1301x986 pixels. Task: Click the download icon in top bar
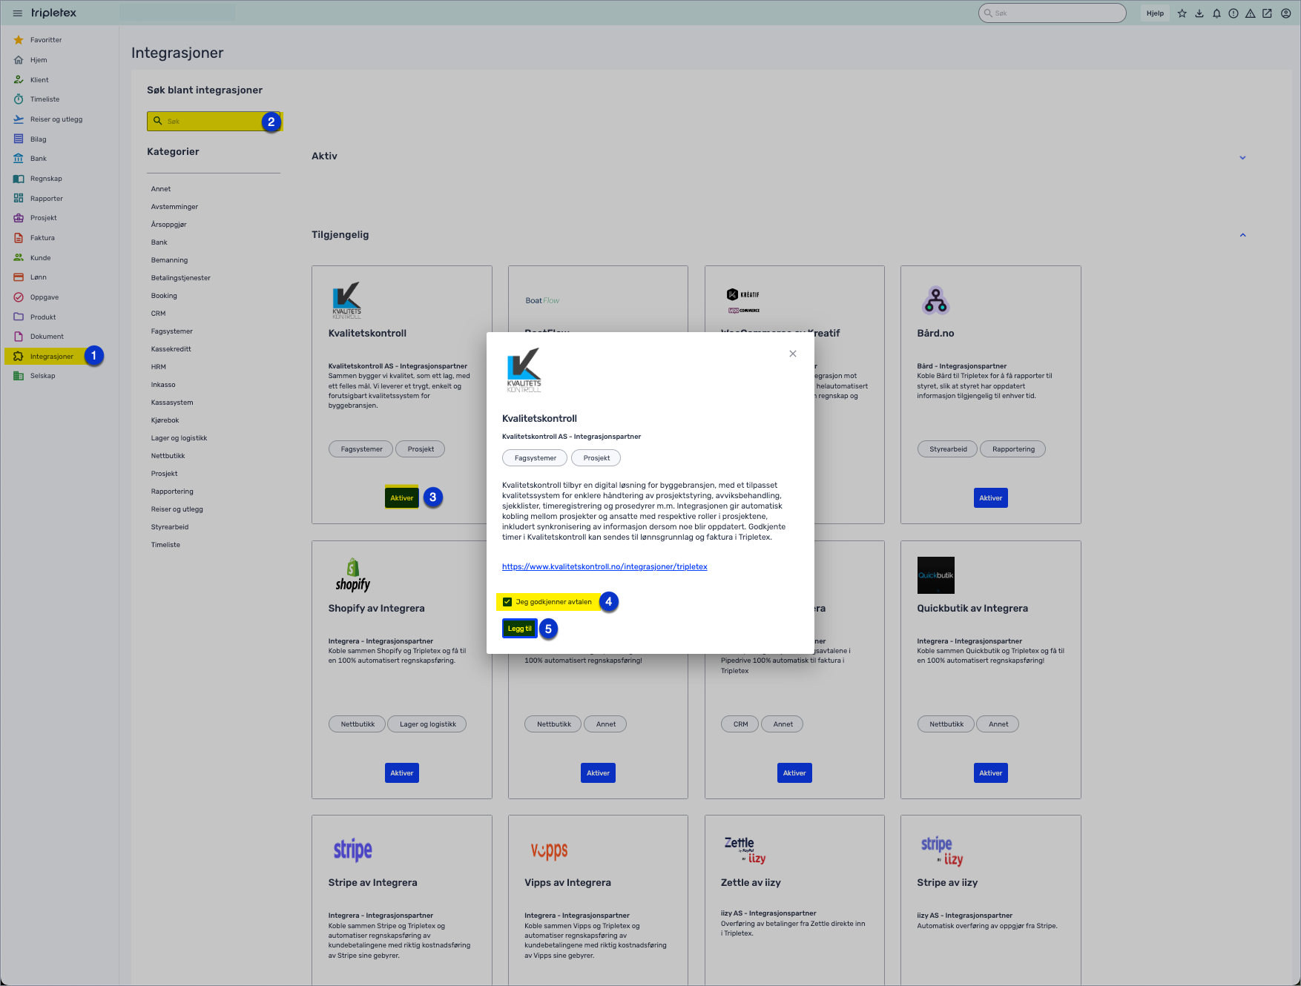click(1199, 13)
